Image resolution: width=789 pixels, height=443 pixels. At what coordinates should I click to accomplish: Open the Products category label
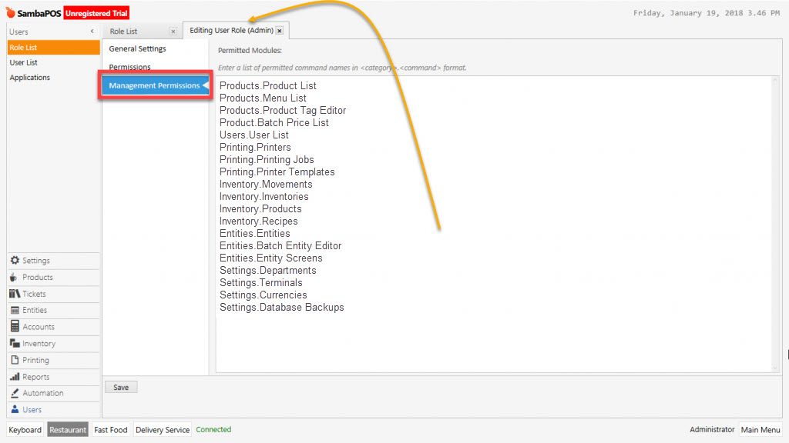(x=37, y=277)
